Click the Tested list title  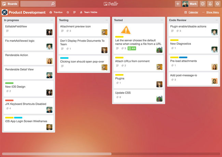point(119,20)
